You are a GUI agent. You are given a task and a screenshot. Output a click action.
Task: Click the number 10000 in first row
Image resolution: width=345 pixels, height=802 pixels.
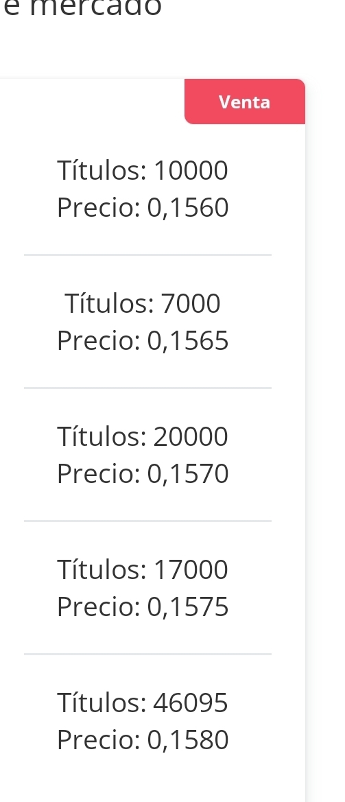tap(190, 170)
